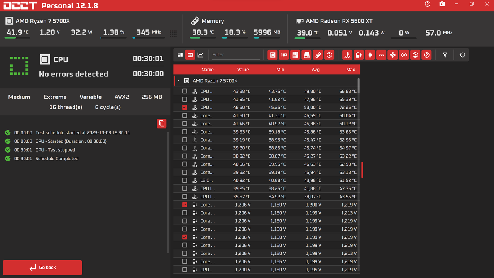Click the OCCT logo
Screen dimensions: 494x278
tap(20, 5)
